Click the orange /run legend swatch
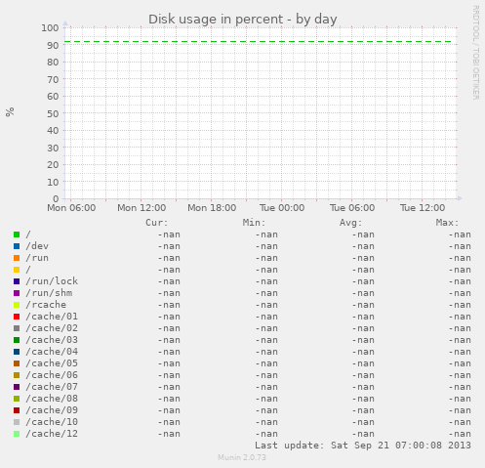Image resolution: width=485 pixels, height=468 pixels. tap(17, 258)
